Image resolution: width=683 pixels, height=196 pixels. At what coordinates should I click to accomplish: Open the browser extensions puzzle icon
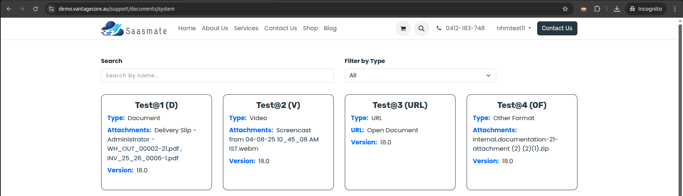tap(597, 9)
